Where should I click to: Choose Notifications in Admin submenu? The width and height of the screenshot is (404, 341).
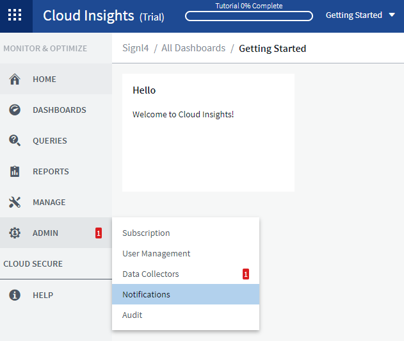186,294
